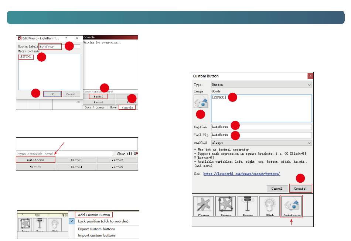Click the Frame icon beside the context menu
The width and height of the screenshot is (351, 241).
25,224
